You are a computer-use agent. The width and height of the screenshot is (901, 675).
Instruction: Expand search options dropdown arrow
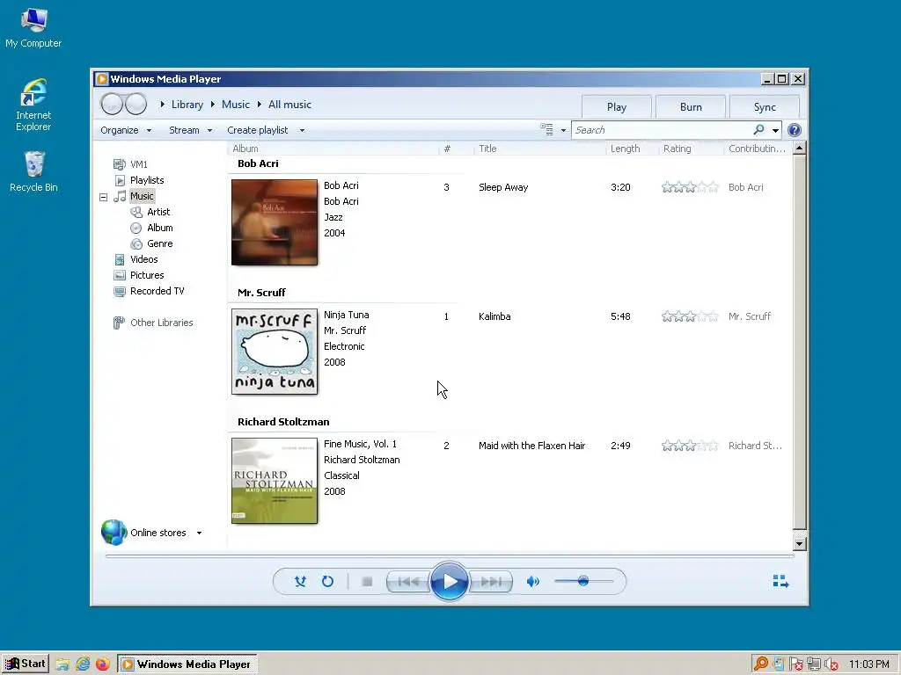pyautogui.click(x=775, y=130)
